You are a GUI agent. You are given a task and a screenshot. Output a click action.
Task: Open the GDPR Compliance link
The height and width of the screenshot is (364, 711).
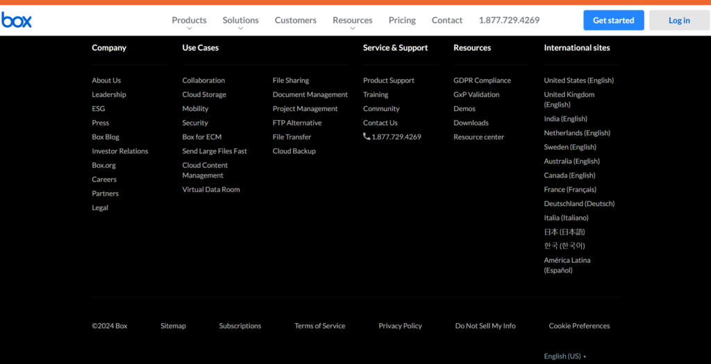(x=482, y=80)
